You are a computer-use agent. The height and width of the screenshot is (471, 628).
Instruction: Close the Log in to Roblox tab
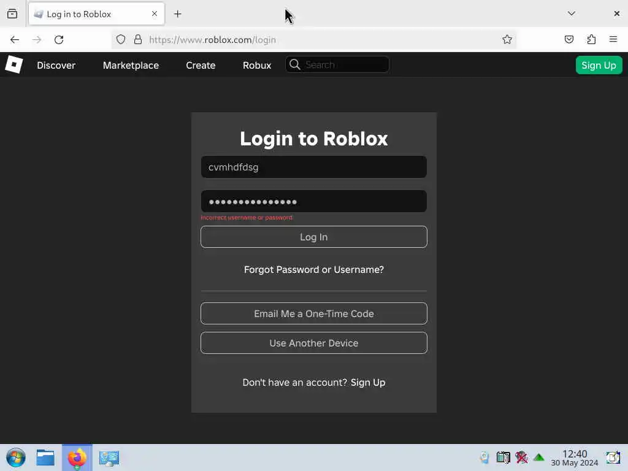[x=155, y=13]
